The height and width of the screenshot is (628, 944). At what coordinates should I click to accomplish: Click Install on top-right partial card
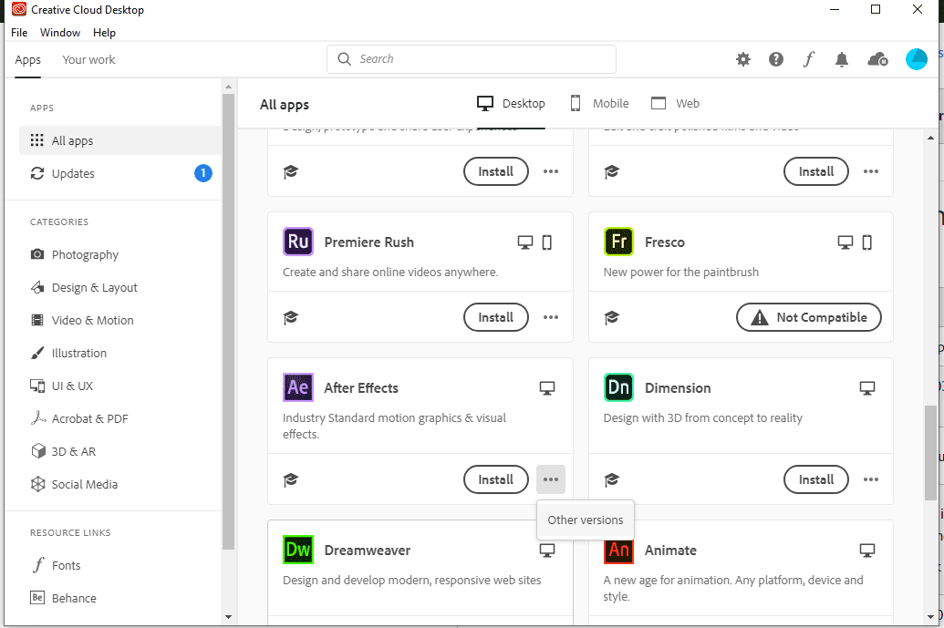point(815,171)
